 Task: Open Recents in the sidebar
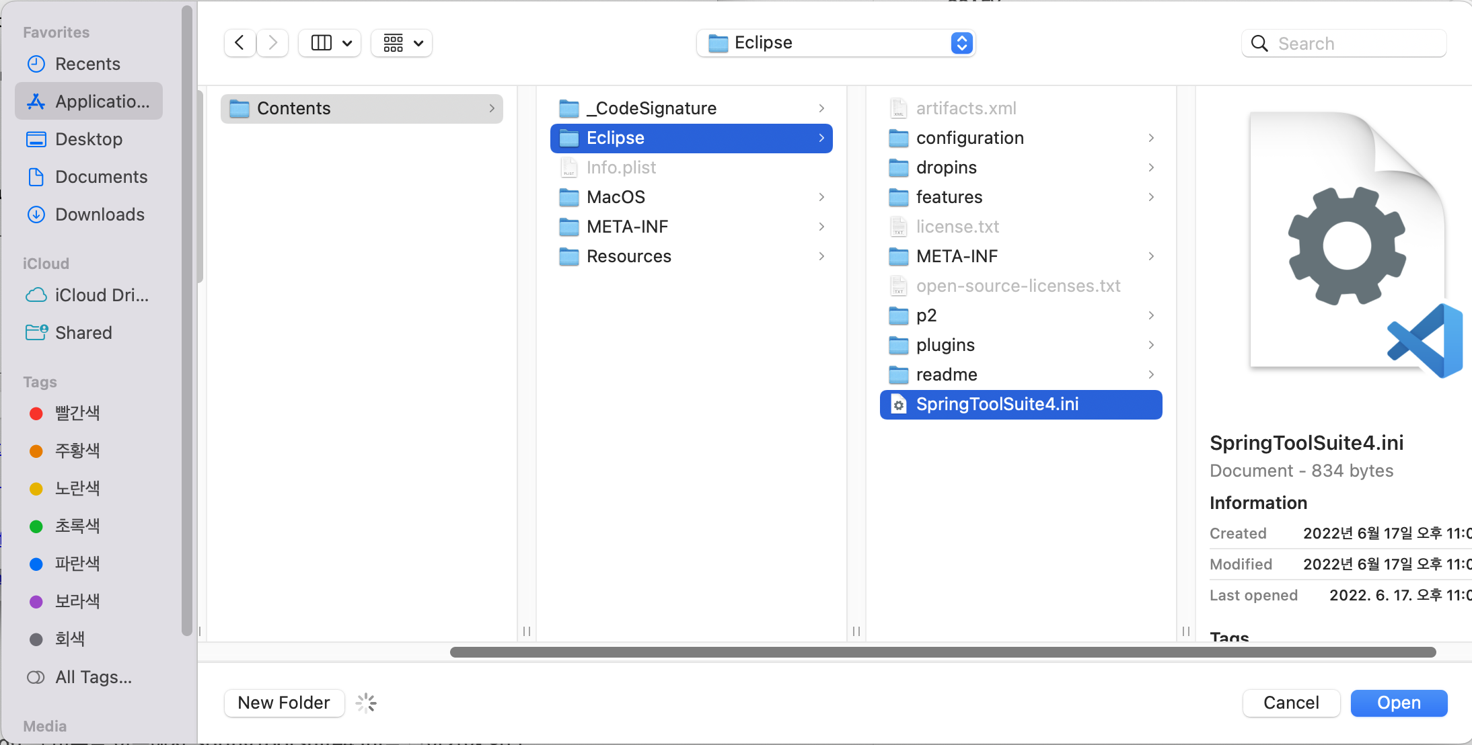click(x=87, y=64)
